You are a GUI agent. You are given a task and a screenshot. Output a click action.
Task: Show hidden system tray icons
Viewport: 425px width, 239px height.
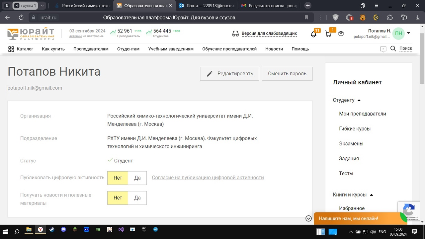pos(350,232)
